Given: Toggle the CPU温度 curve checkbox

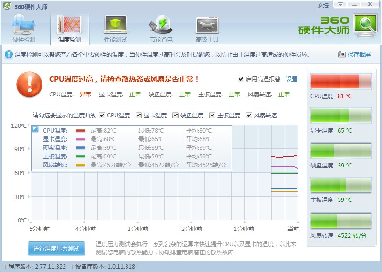Looking at the screenshot, I should point(102,115).
